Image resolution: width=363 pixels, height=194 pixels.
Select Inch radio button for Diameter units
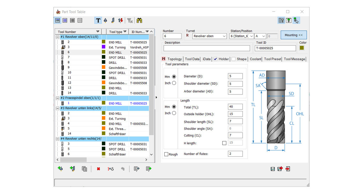pos(174,83)
